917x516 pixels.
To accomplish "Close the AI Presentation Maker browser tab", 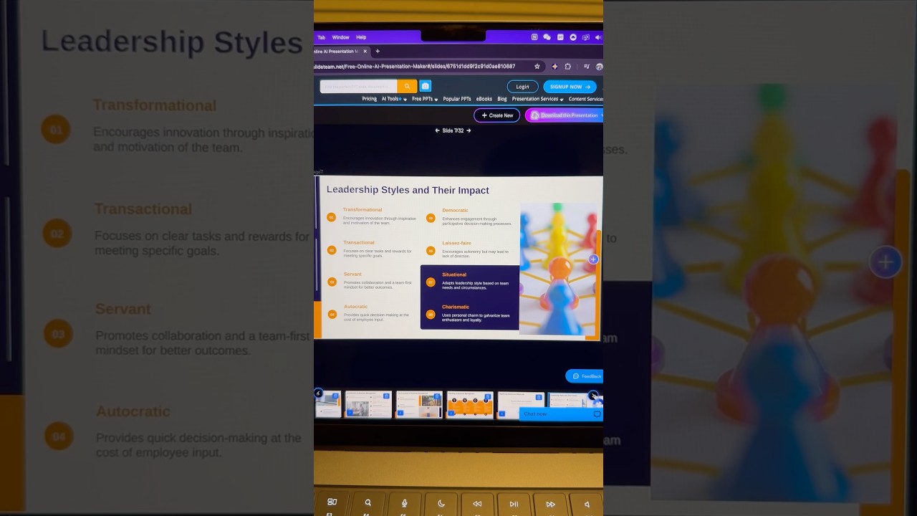I will 365,52.
